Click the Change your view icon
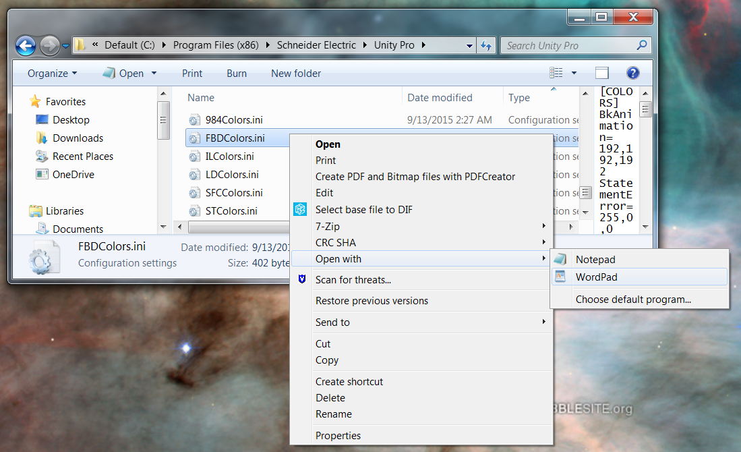The width and height of the screenshot is (741, 452). tap(556, 73)
